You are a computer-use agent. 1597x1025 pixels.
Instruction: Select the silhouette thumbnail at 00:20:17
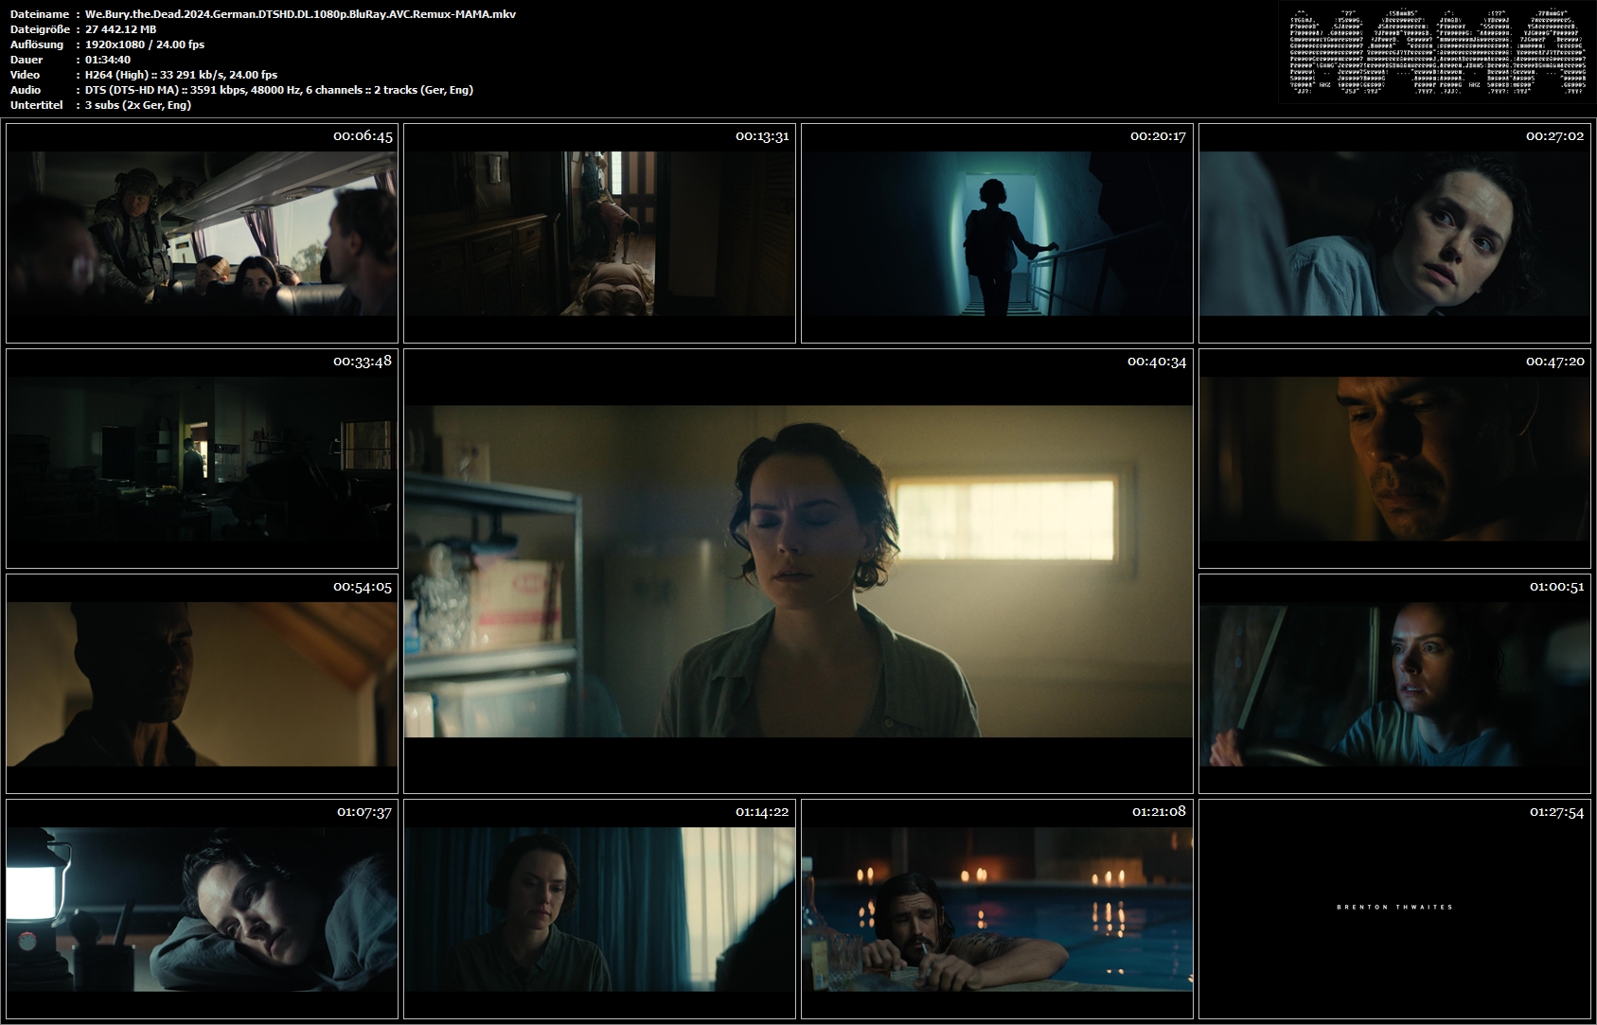click(x=997, y=233)
